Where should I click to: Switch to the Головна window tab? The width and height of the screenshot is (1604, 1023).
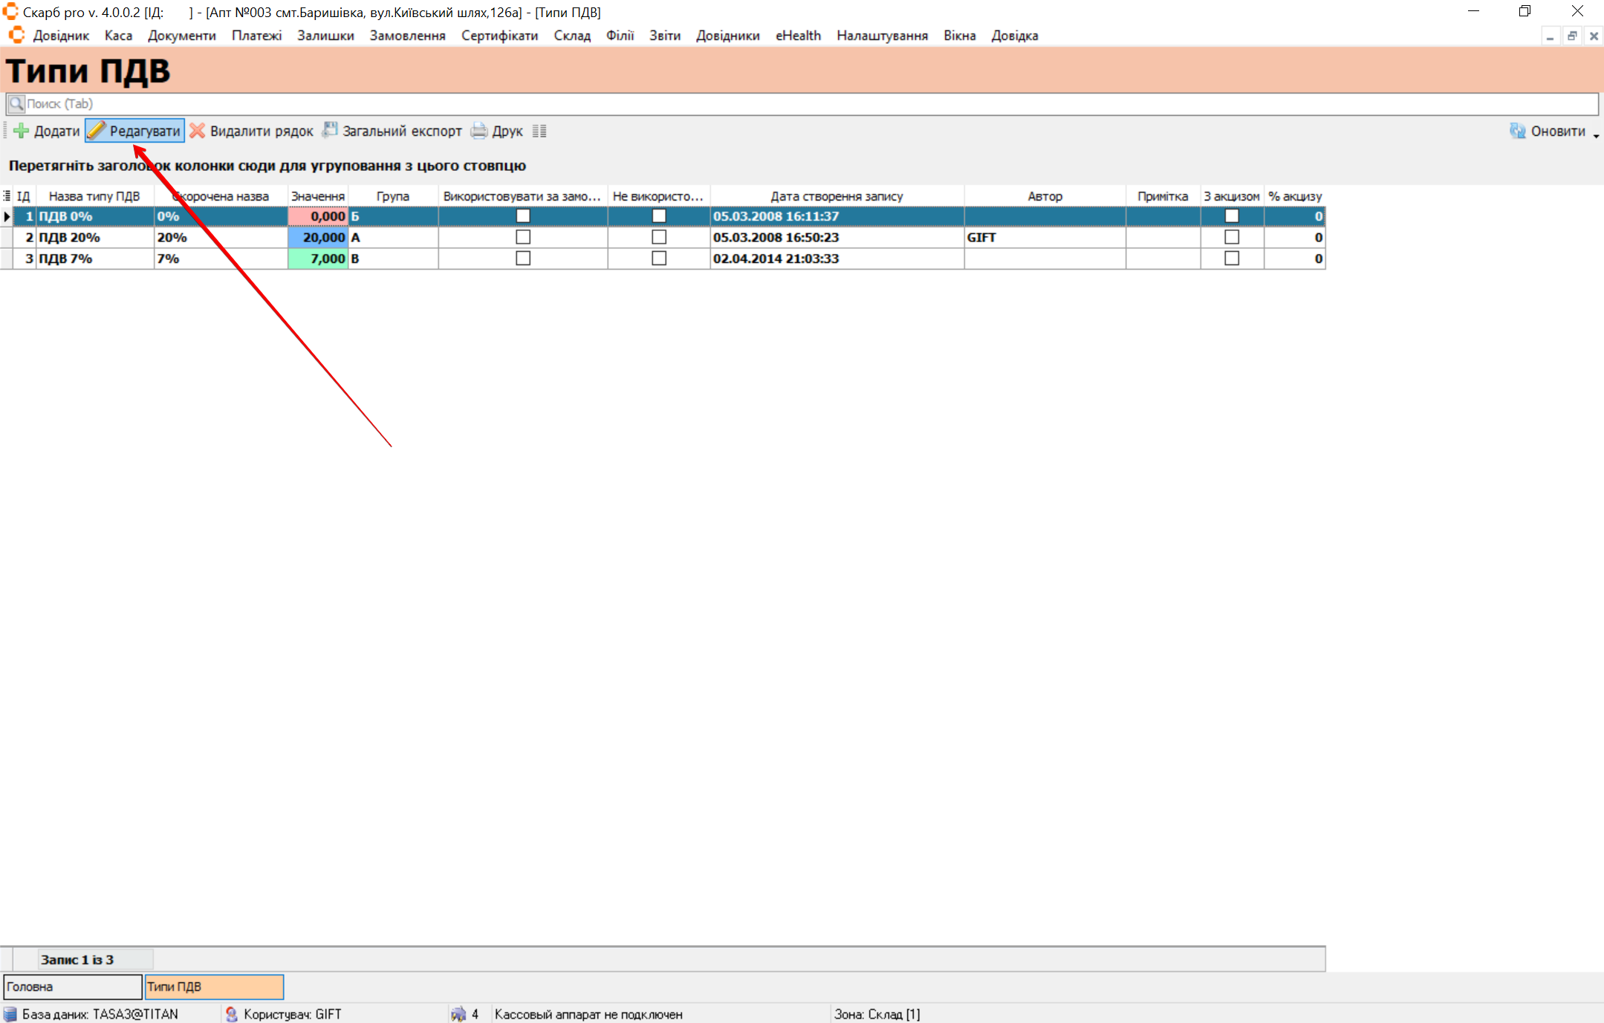72,987
